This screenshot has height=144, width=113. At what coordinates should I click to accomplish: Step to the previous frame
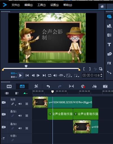pos(33,75)
